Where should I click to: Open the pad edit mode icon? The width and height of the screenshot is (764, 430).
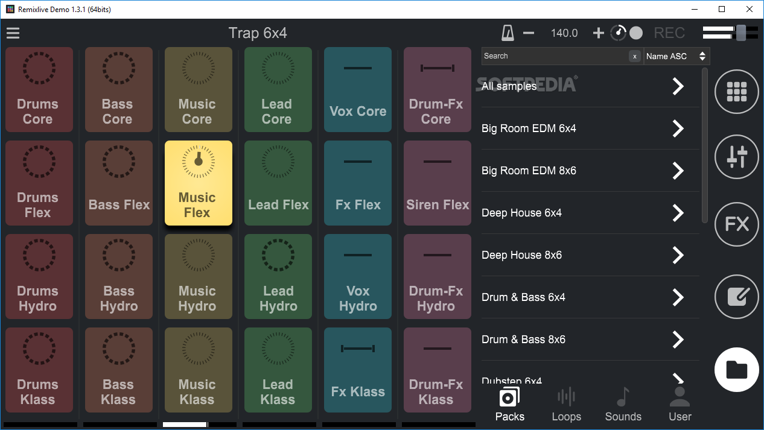[x=737, y=297]
